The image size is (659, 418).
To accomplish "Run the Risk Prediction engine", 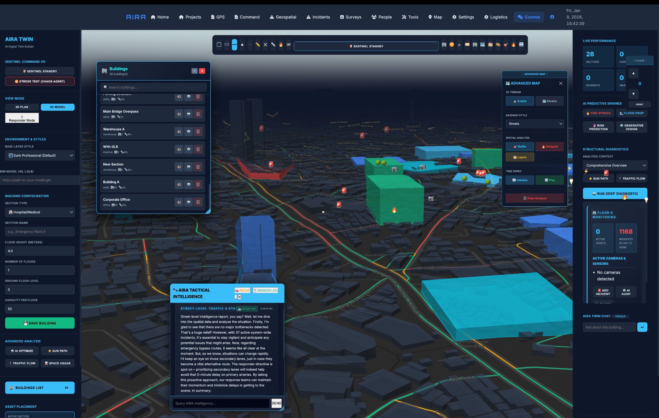I will (x=598, y=127).
